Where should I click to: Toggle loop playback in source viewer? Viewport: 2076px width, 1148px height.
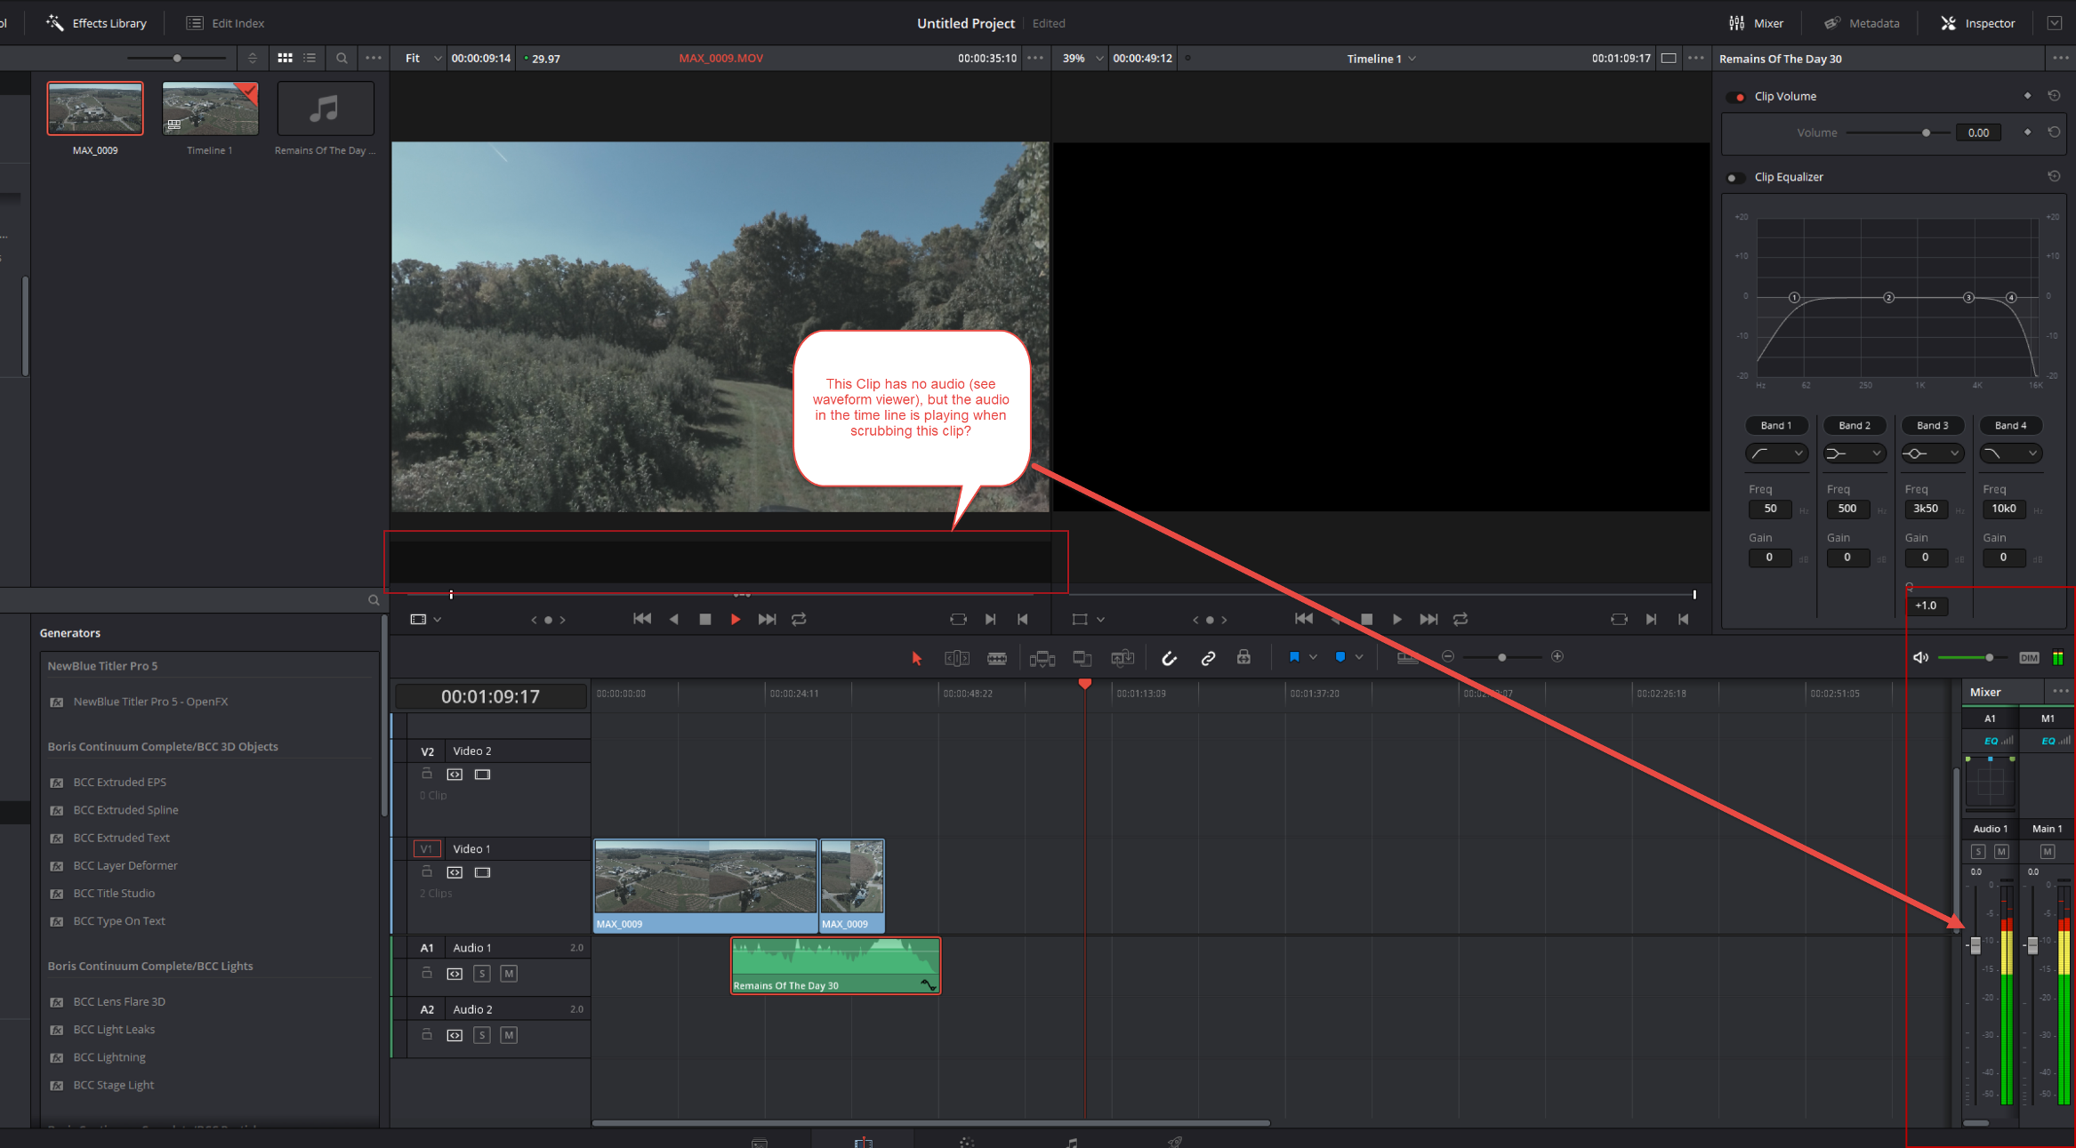coord(799,619)
